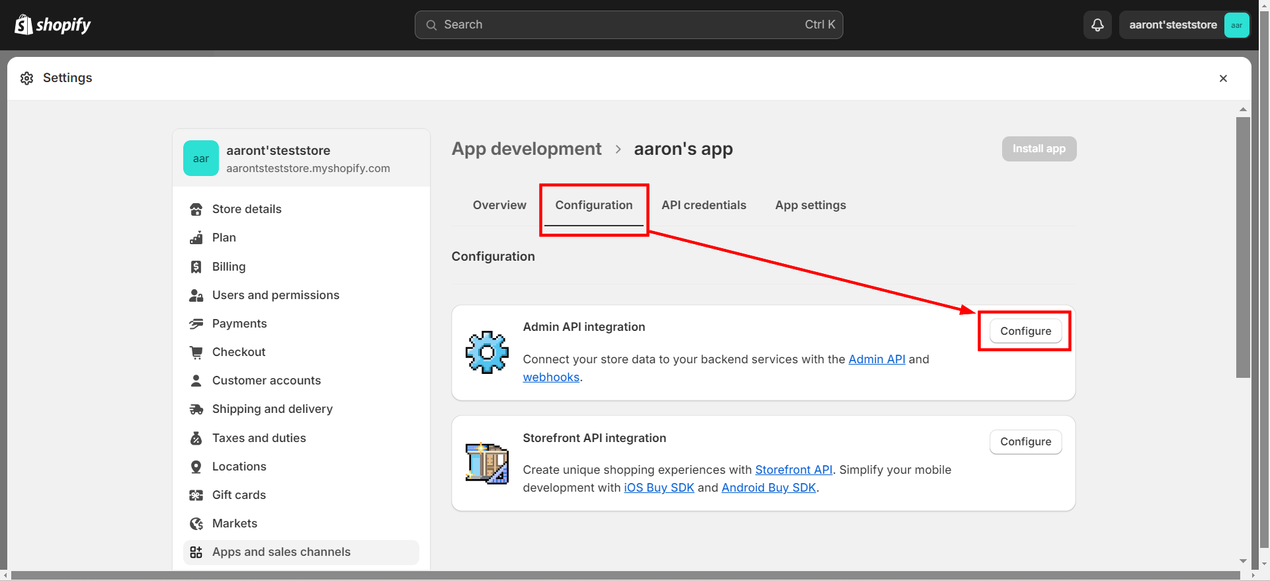Open the API credentials tab
Viewport: 1270px width, 581px height.
point(704,205)
